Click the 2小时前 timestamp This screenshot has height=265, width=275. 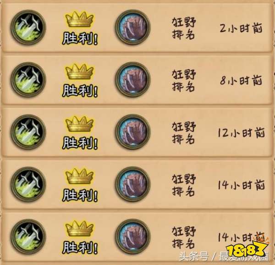pyautogui.click(x=241, y=28)
